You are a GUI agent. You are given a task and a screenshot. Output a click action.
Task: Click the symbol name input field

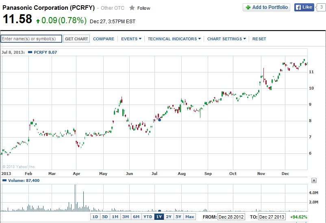coord(31,39)
